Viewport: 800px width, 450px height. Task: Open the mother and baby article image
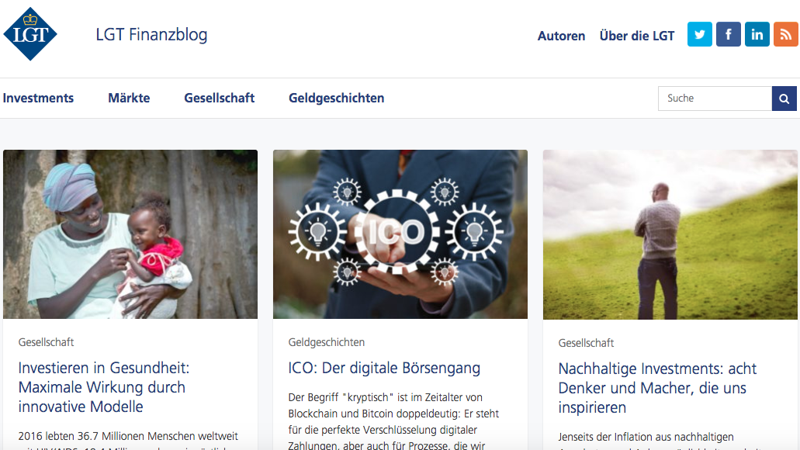(x=130, y=234)
